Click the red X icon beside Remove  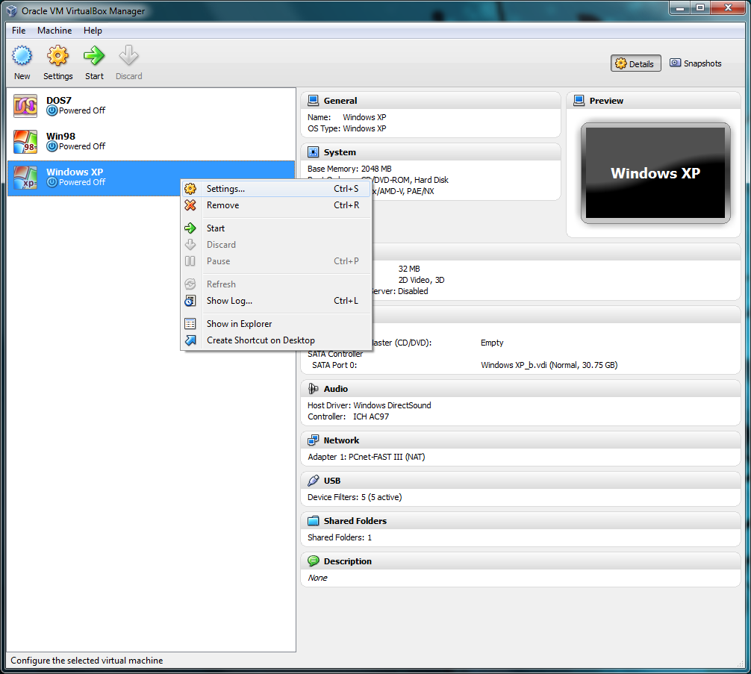pyautogui.click(x=190, y=205)
